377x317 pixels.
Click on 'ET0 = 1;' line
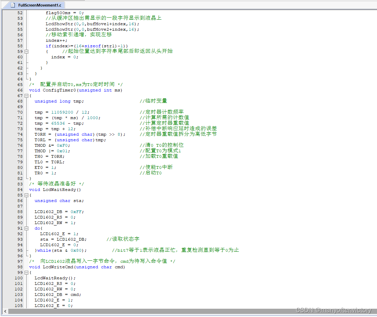46,167
